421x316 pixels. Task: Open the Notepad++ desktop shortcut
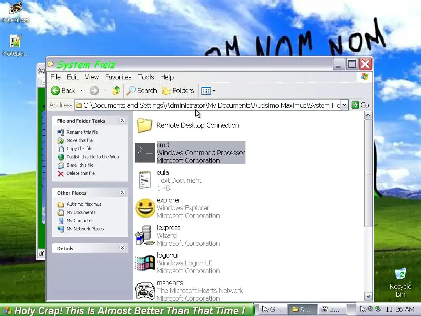[16, 45]
